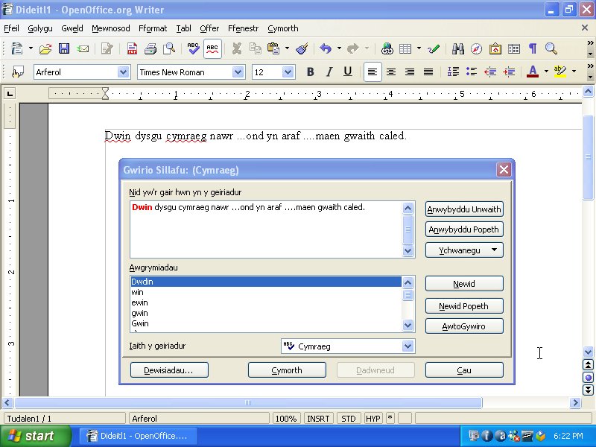Select the Format Paintbrush icon
596x447 pixels.
(x=302, y=48)
